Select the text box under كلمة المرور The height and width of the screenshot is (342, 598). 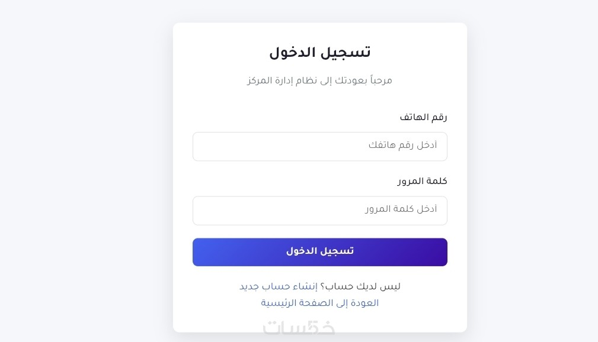click(319, 211)
